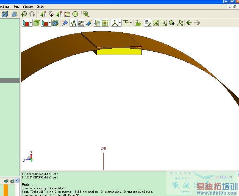Viewport: 239px width, 196px height.
Task: Click the overlapping squares view icon
Action: (126, 23)
